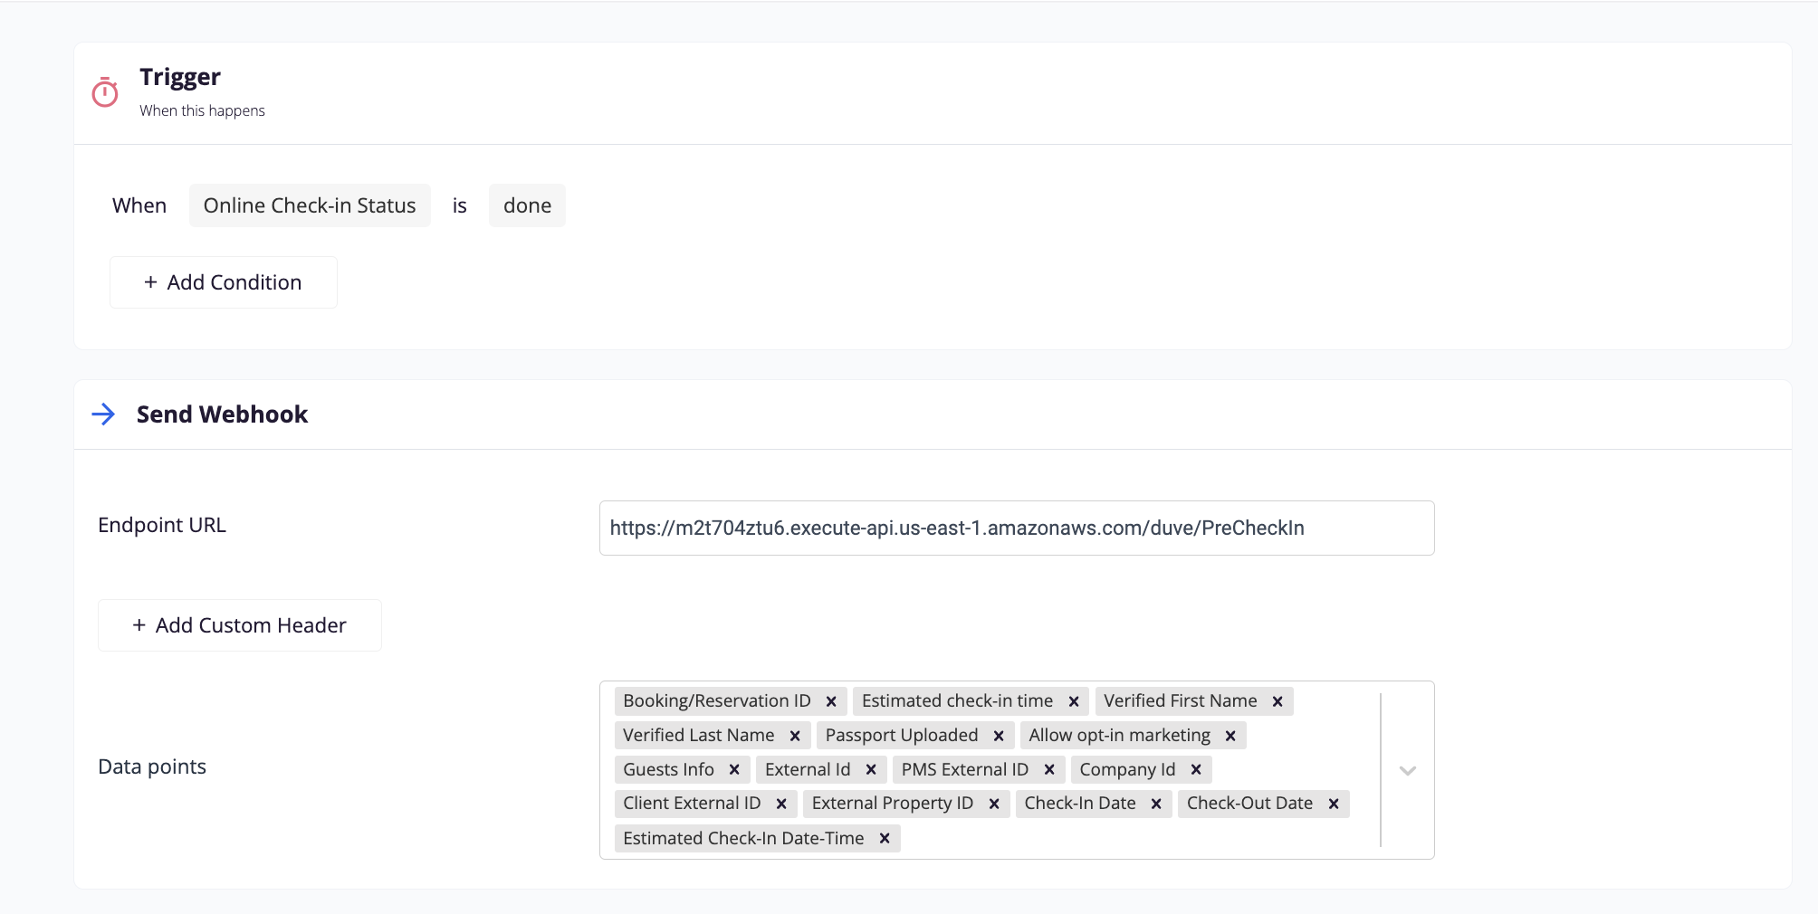Open the Online Check-in Status selector
1818x914 pixels.
pos(310,205)
